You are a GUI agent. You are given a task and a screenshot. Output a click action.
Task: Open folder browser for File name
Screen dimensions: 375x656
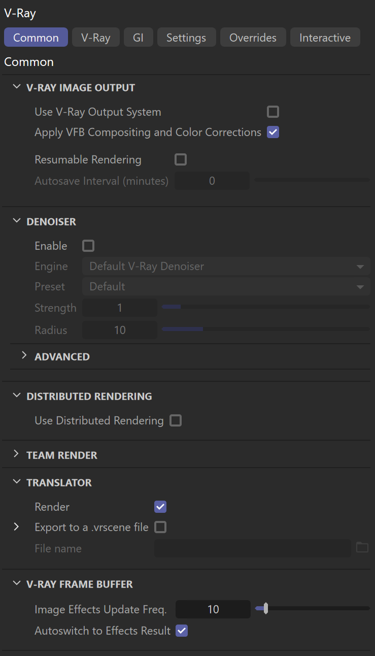pyautogui.click(x=362, y=548)
